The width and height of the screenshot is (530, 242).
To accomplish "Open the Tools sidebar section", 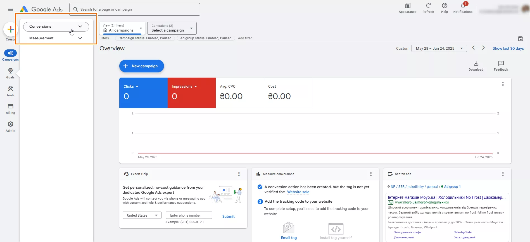I will (10, 91).
